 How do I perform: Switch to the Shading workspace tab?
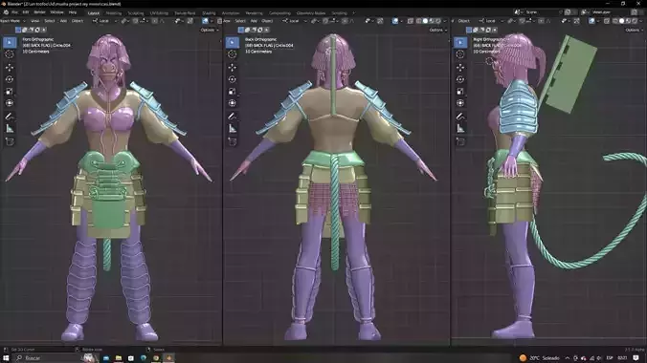pyautogui.click(x=209, y=13)
